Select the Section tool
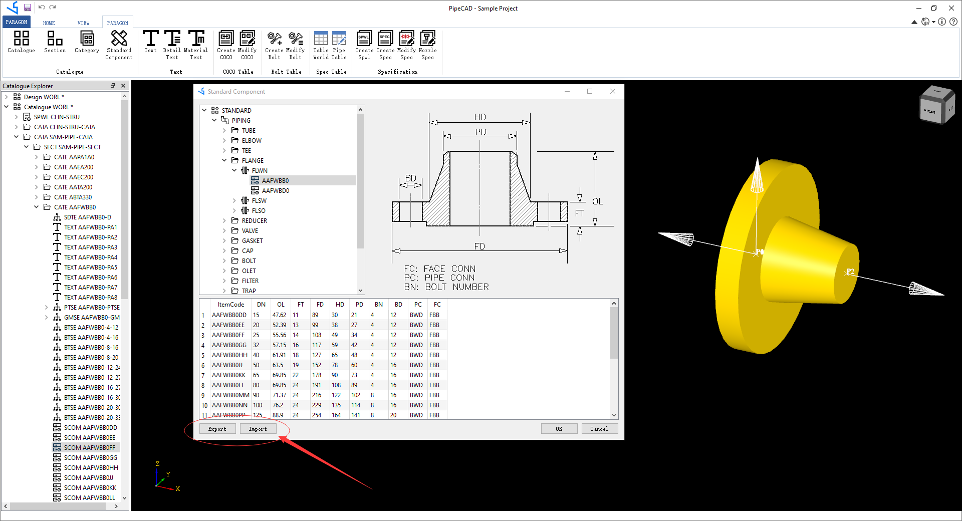This screenshot has height=521, width=962. [55, 44]
